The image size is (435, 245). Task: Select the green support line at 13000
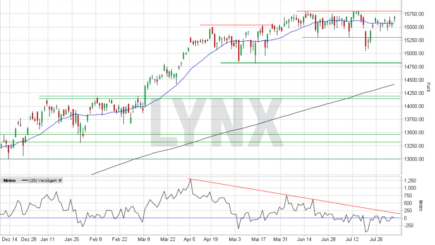[181, 159]
